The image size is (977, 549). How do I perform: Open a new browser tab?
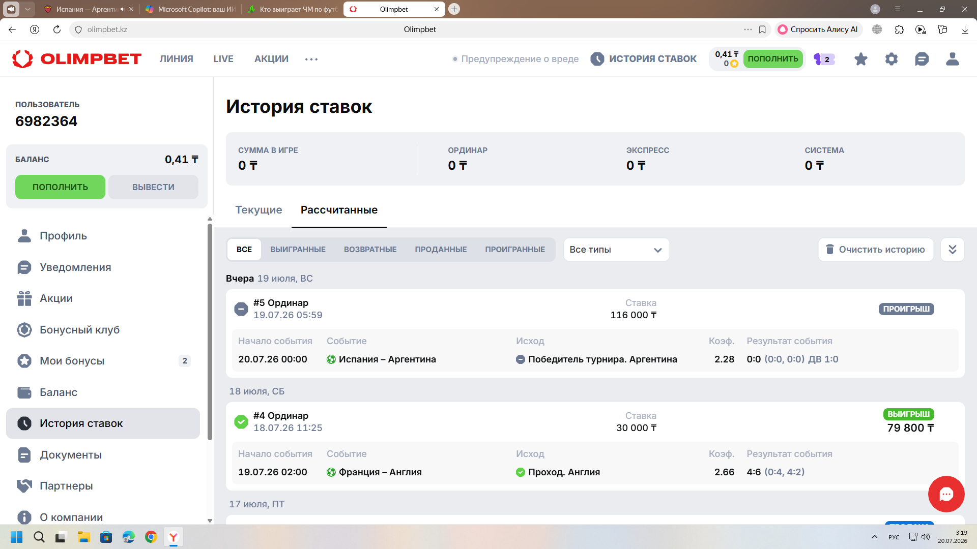[x=454, y=9]
